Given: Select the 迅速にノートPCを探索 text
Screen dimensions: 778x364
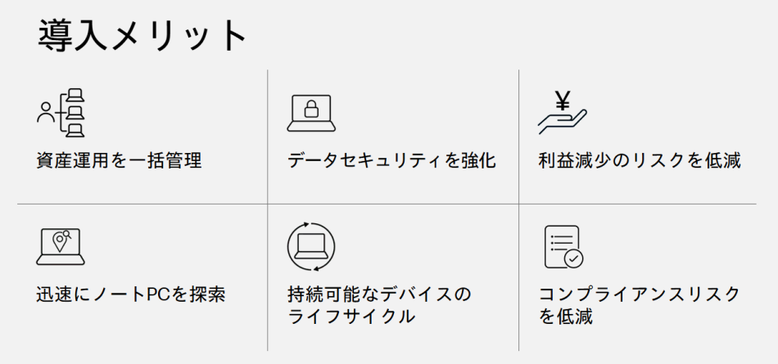Looking at the screenshot, I should coord(130,294).
